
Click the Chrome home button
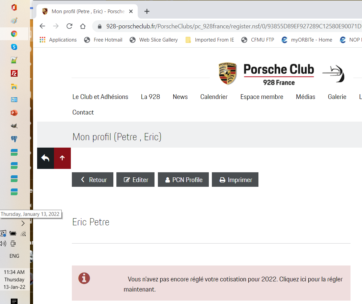(83, 26)
